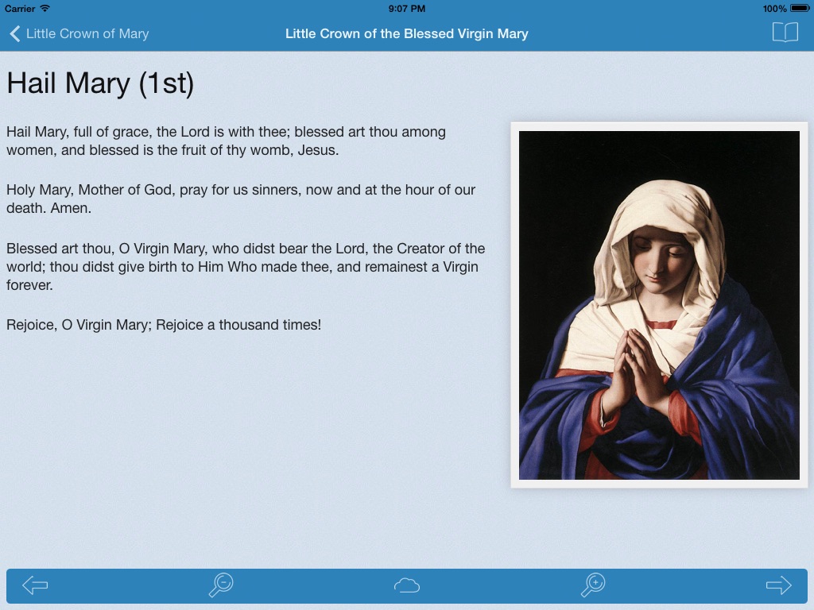The width and height of the screenshot is (814, 610).
Task: Tap the battery indicator in status bar
Action: (x=800, y=8)
